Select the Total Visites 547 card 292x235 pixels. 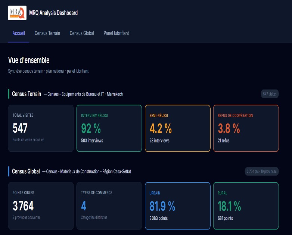41,128
